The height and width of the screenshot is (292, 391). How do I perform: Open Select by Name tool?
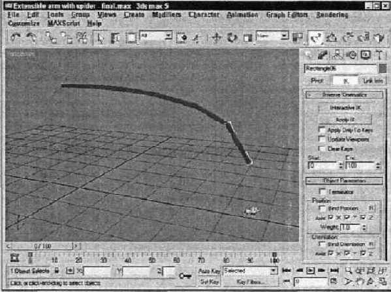[115, 38]
